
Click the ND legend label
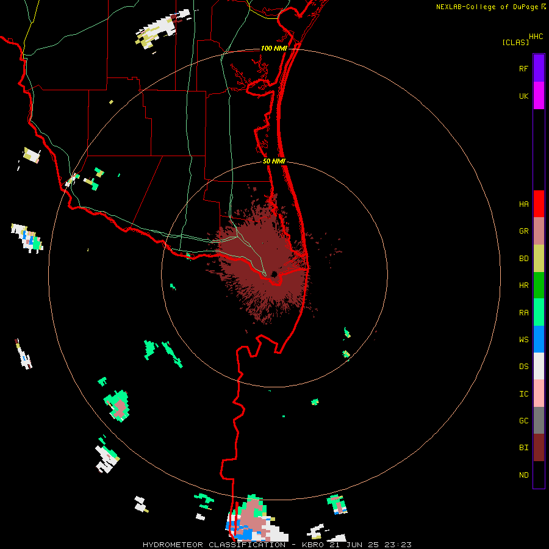coord(523,475)
